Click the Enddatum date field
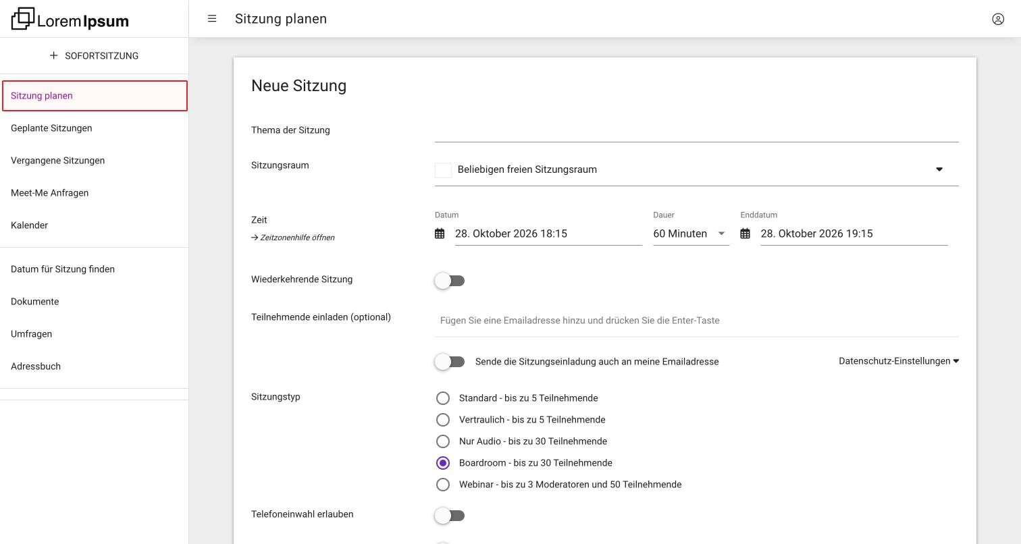 pyautogui.click(x=854, y=234)
